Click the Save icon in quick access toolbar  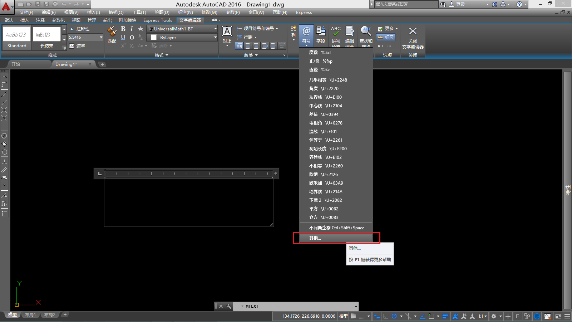(x=38, y=4)
